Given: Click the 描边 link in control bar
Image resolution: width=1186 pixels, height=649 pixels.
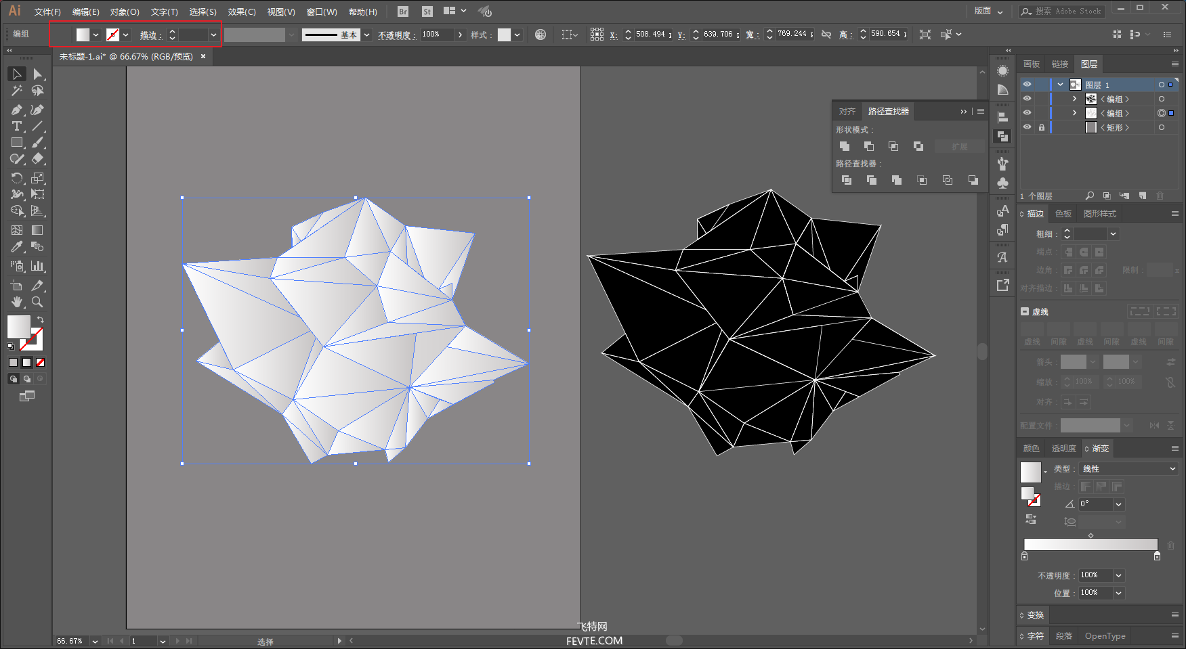Looking at the screenshot, I should 149,35.
